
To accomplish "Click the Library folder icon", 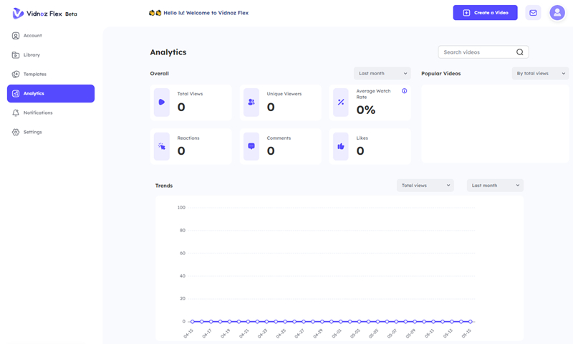I will pyautogui.click(x=16, y=55).
